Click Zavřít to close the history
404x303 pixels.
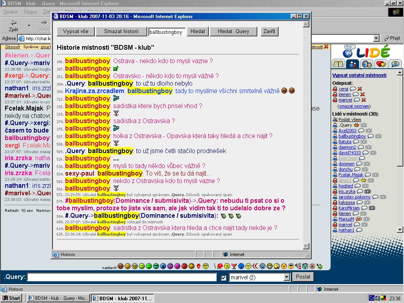[x=269, y=32]
